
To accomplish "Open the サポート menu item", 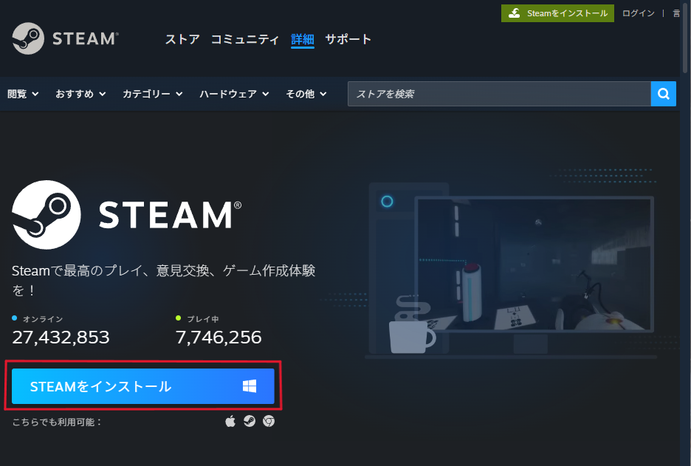I will coord(348,39).
